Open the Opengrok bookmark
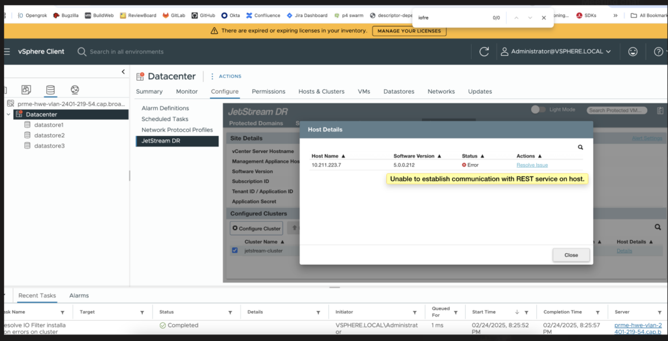668x341 pixels. pos(33,16)
